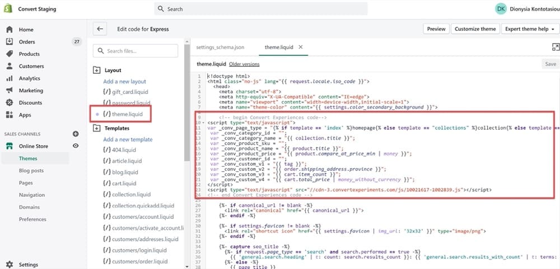Open article.liquid file
The width and height of the screenshot is (560, 269).
[x=122, y=161]
